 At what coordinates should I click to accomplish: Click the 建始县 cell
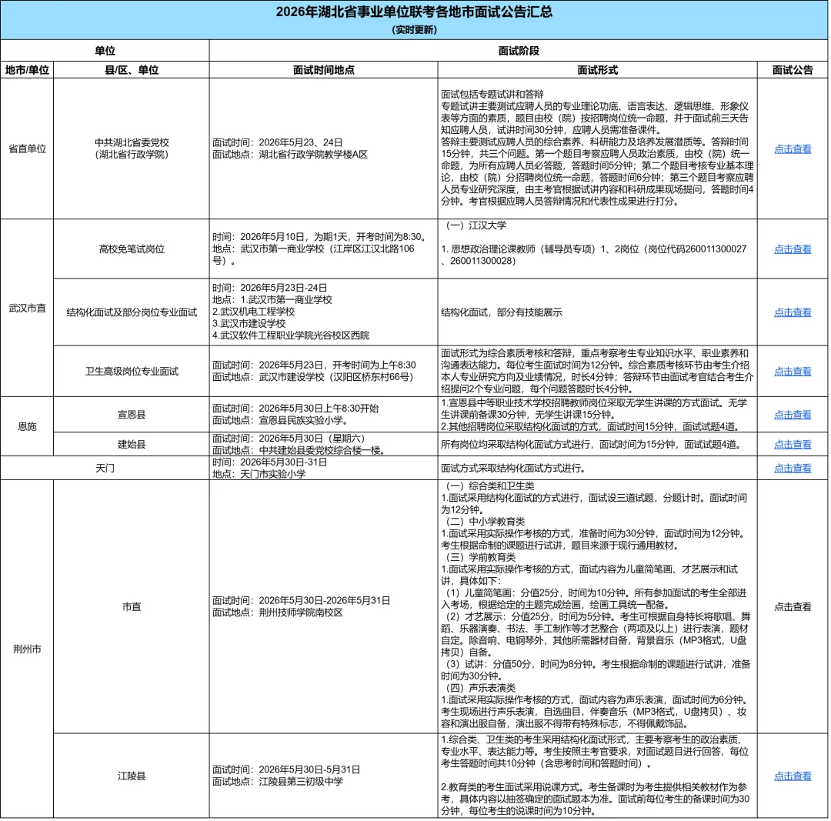pyautogui.click(x=132, y=444)
